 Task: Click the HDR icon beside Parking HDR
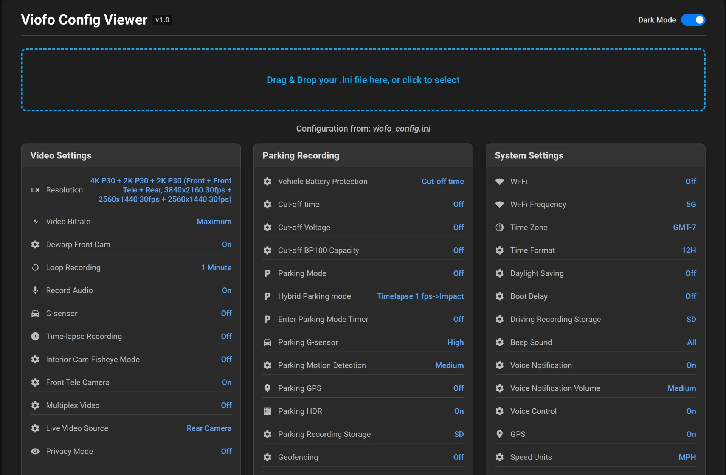[267, 411]
